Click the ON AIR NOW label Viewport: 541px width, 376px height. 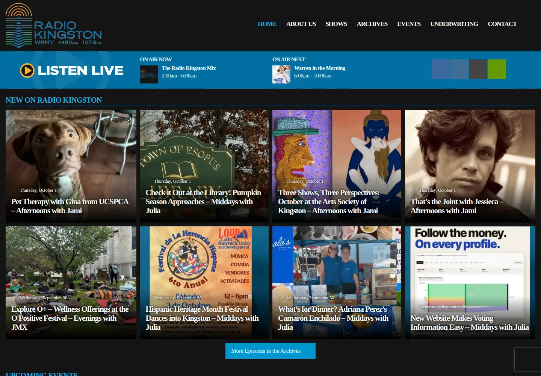156,59
